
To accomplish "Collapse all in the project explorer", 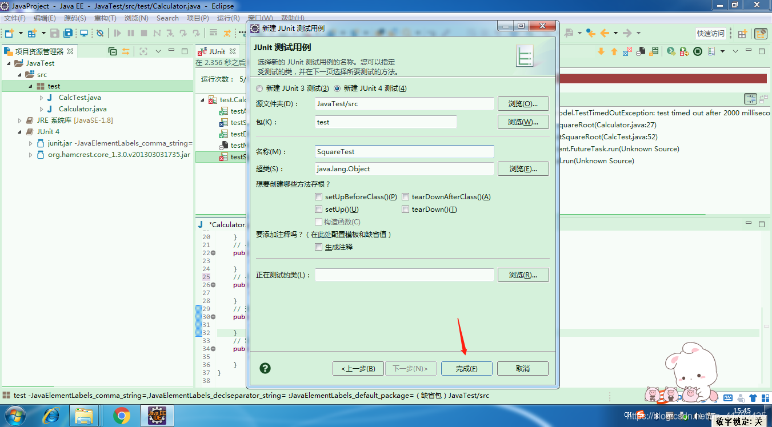I will (113, 51).
